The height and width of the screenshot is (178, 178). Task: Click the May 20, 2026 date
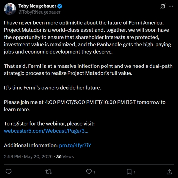(x=38, y=156)
